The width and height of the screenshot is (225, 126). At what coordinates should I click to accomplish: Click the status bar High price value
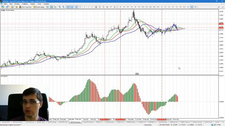[x=182, y=125]
